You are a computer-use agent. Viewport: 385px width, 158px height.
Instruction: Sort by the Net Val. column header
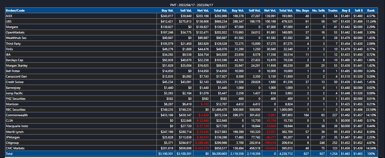pyautogui.click(x=203, y=11)
